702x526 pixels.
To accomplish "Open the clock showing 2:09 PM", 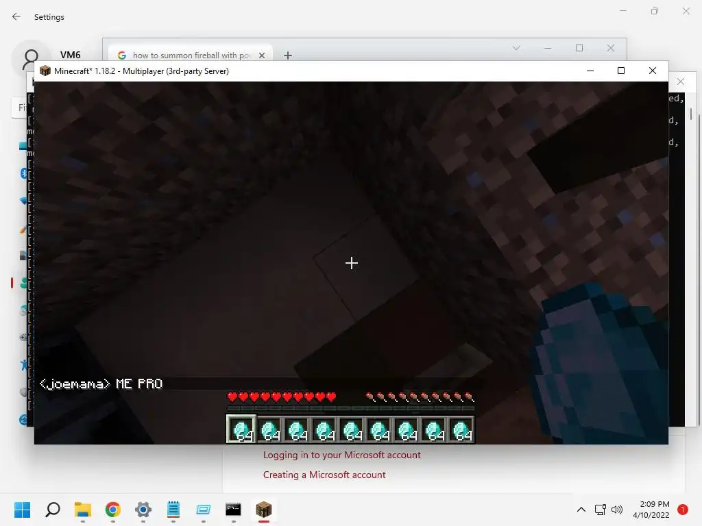I will pyautogui.click(x=651, y=510).
